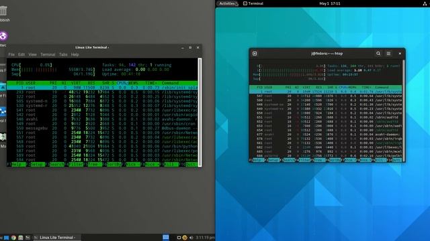Select PID 686 polkitd row in Fedora htop
Screen dimensions: 430x241
click(326, 156)
